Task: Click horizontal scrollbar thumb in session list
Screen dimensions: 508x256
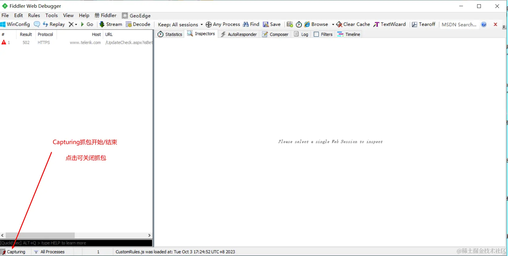Action: tap(40, 235)
